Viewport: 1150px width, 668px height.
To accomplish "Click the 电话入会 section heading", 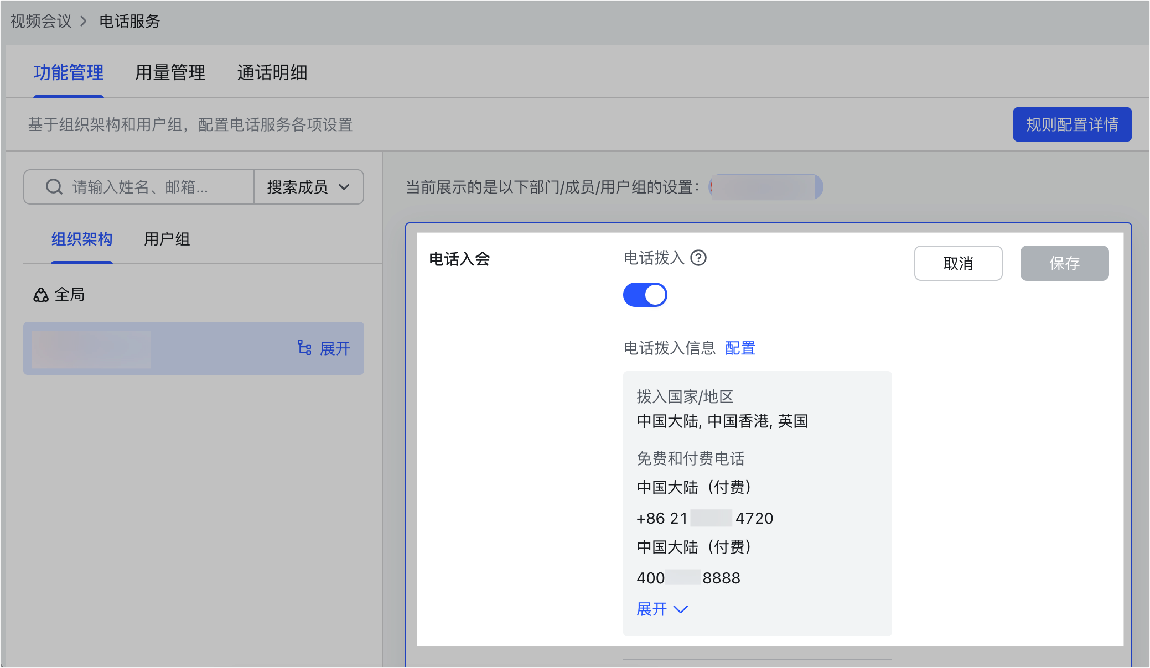I will 459,259.
